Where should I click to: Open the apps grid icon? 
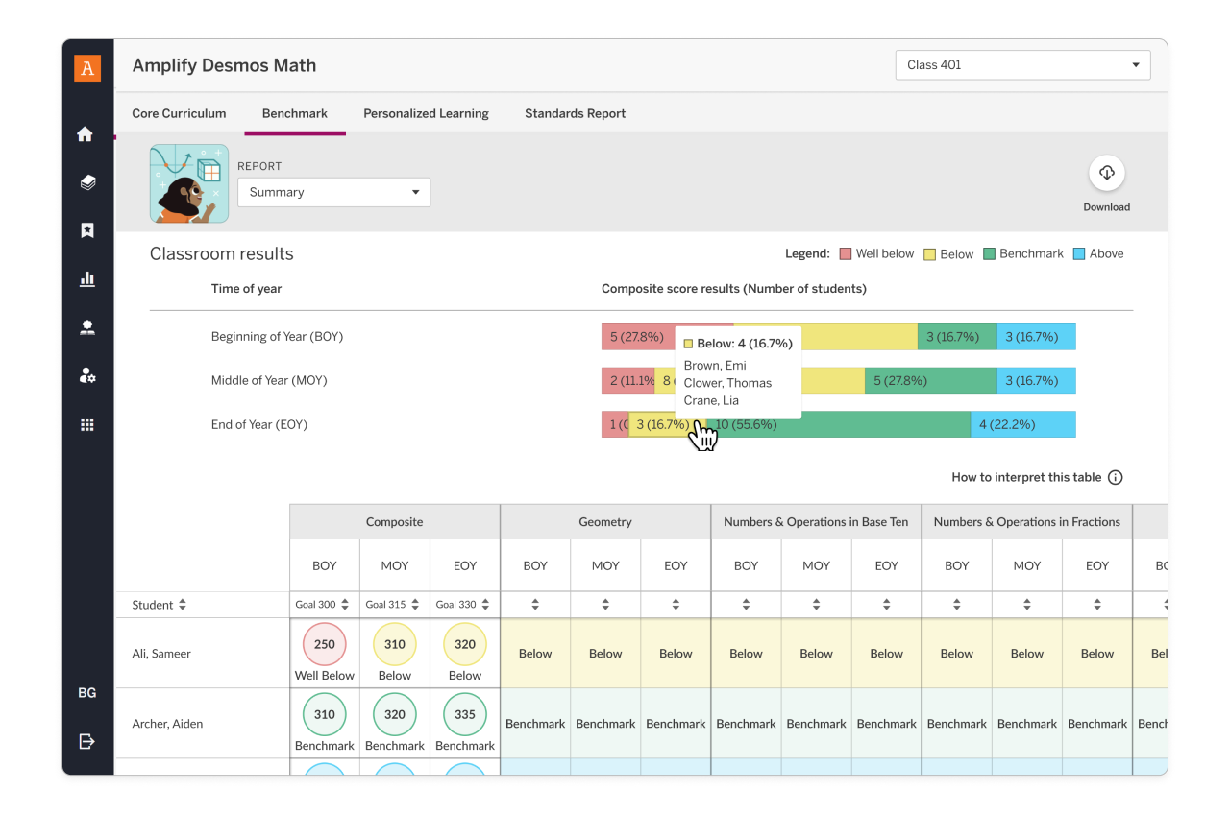(x=87, y=424)
